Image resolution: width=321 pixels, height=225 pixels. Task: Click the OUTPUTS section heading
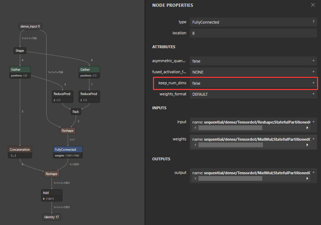(161, 159)
